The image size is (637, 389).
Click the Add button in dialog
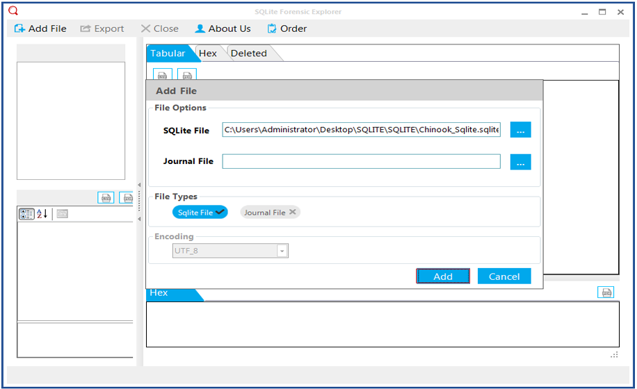click(x=443, y=276)
